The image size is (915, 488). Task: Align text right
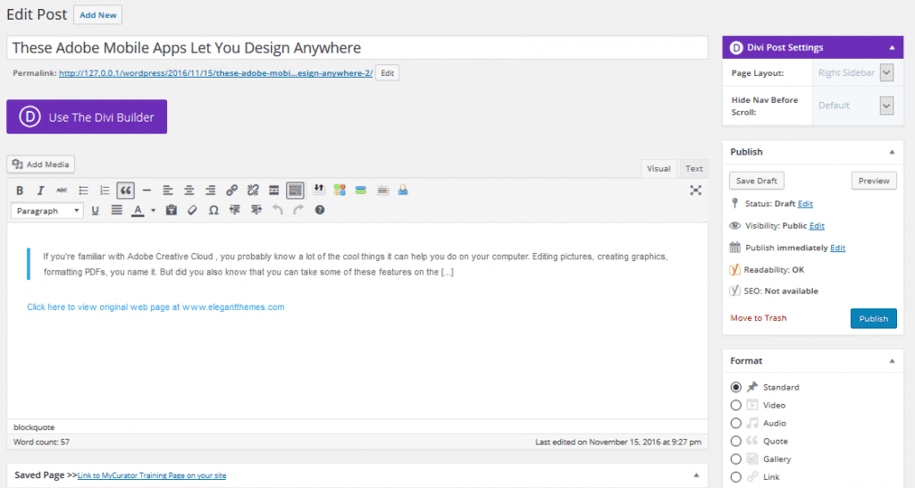(210, 190)
